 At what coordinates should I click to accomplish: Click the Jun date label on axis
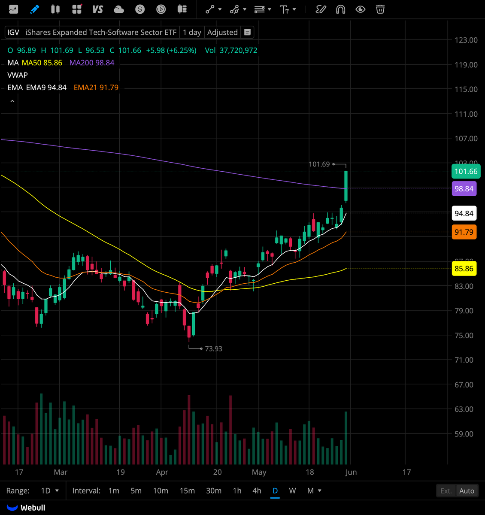coord(351,472)
